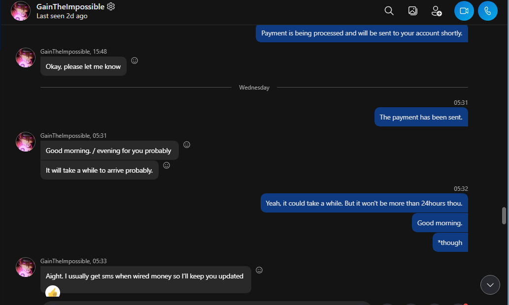React to 'It will take a while' message
The width and height of the screenshot is (509, 305).
pos(167,165)
